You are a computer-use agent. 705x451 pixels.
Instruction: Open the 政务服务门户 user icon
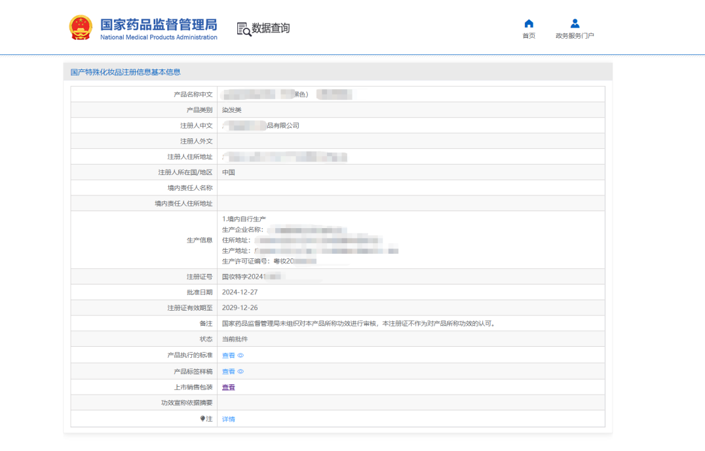coord(575,24)
